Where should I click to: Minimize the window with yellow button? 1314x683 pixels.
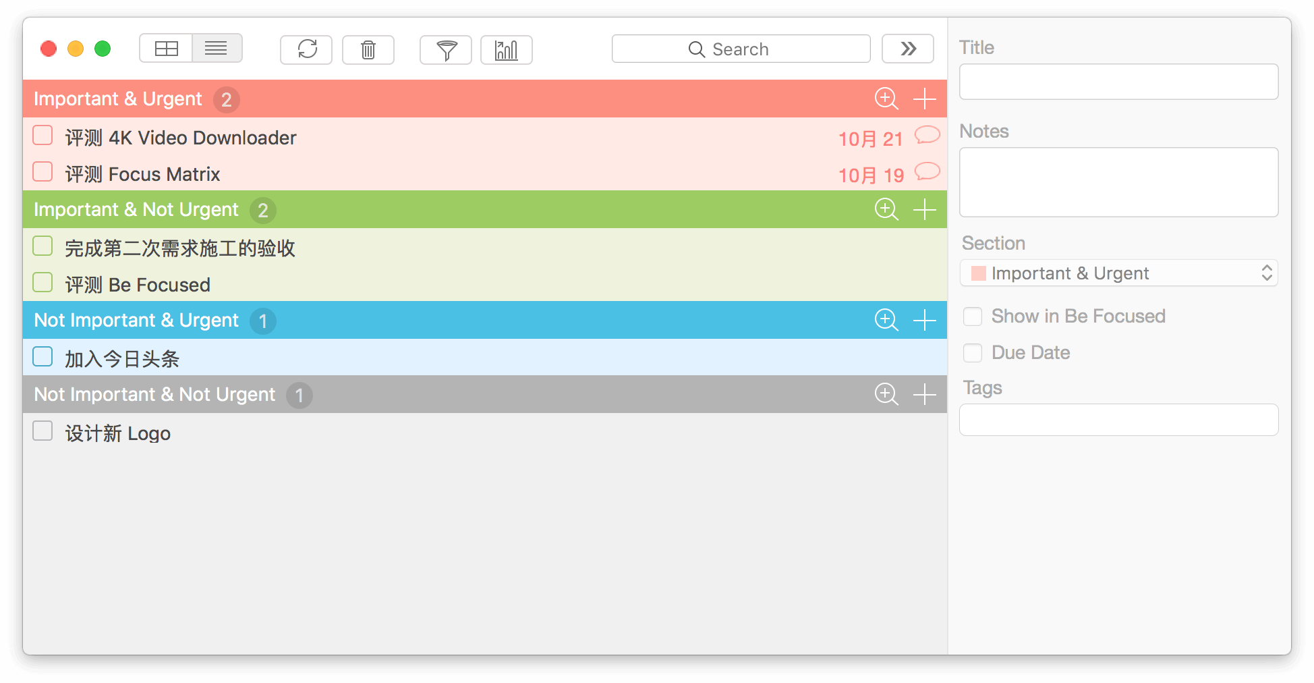76,49
